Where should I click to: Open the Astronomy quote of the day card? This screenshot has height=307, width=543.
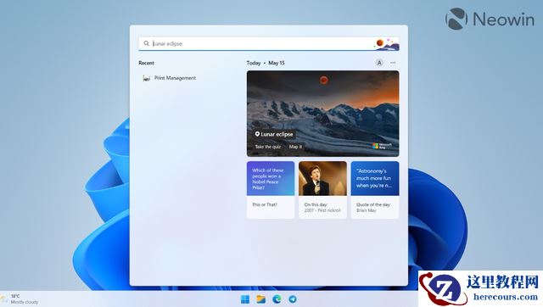click(375, 190)
